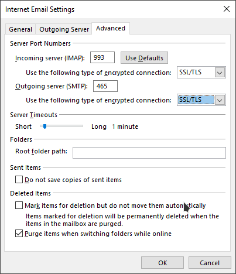
Task: Click the 'Long' timeout label
Action: [x=99, y=127]
